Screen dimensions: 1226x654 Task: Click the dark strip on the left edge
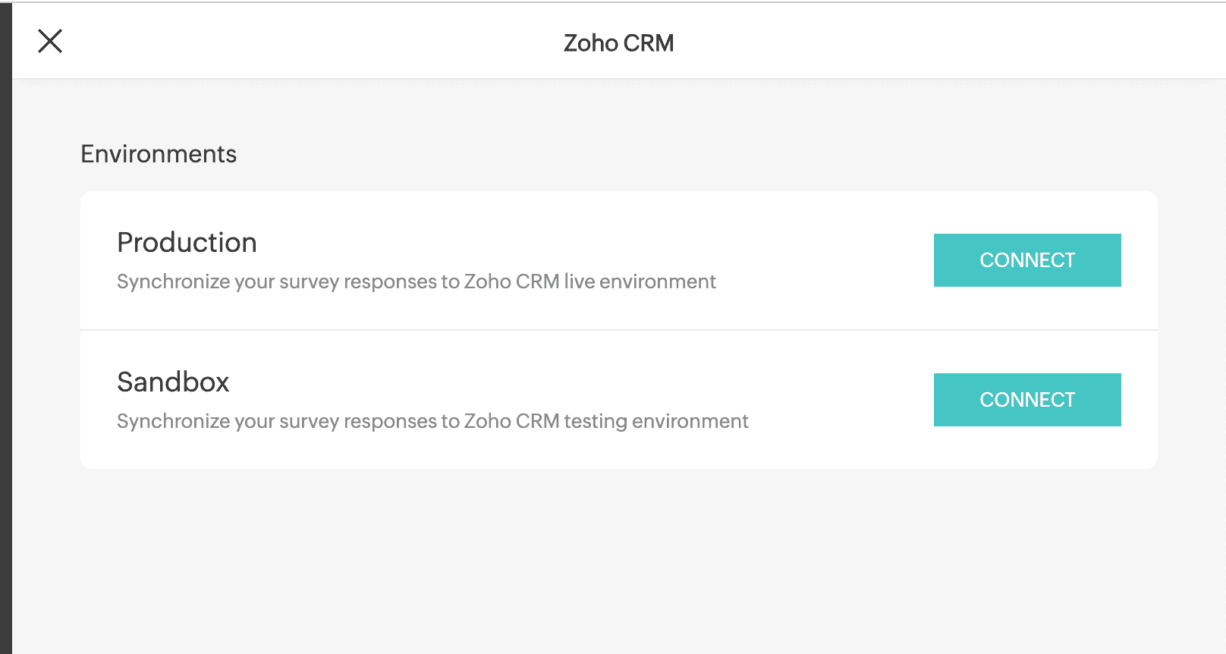(x=5, y=326)
